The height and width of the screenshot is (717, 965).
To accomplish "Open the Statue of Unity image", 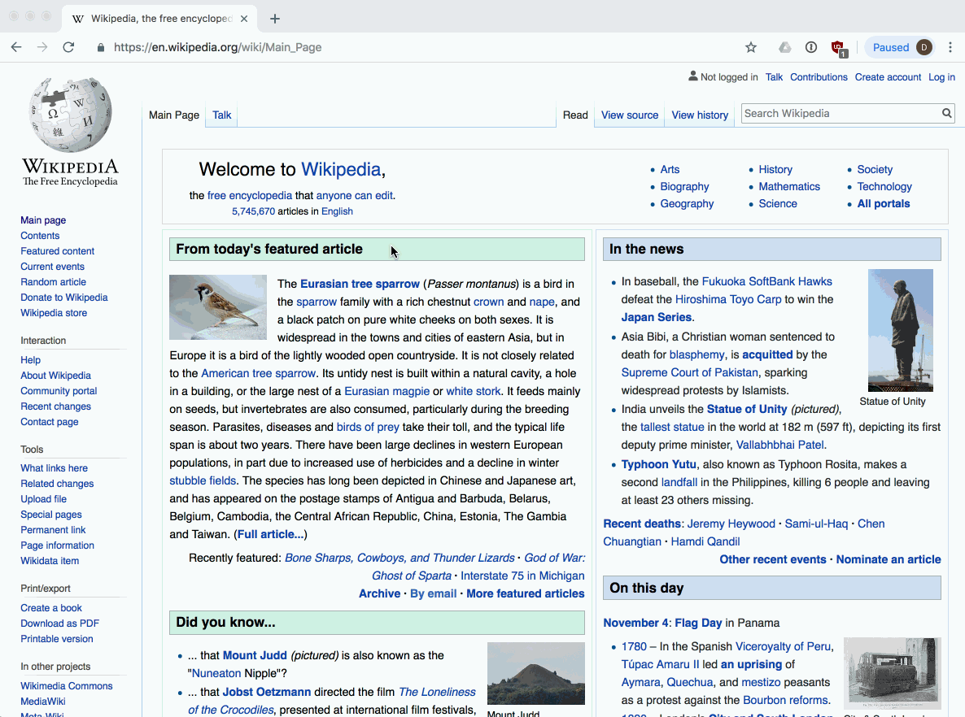I will point(901,330).
